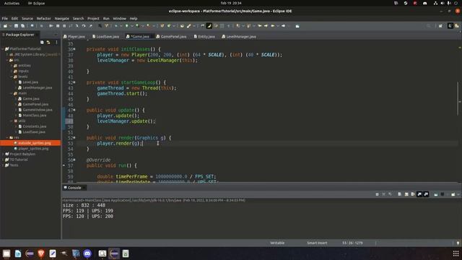
Task: Switch to the LevelManager.java editor tab
Action: [x=239, y=37]
